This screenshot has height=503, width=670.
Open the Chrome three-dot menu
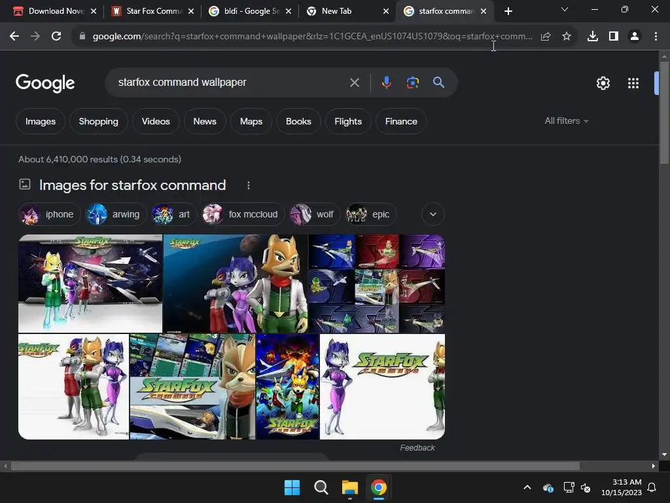click(x=656, y=37)
